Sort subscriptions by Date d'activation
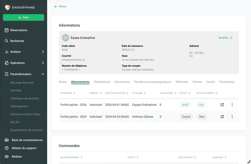Image resolution: width=251 pixels, height=164 pixels. point(117,93)
